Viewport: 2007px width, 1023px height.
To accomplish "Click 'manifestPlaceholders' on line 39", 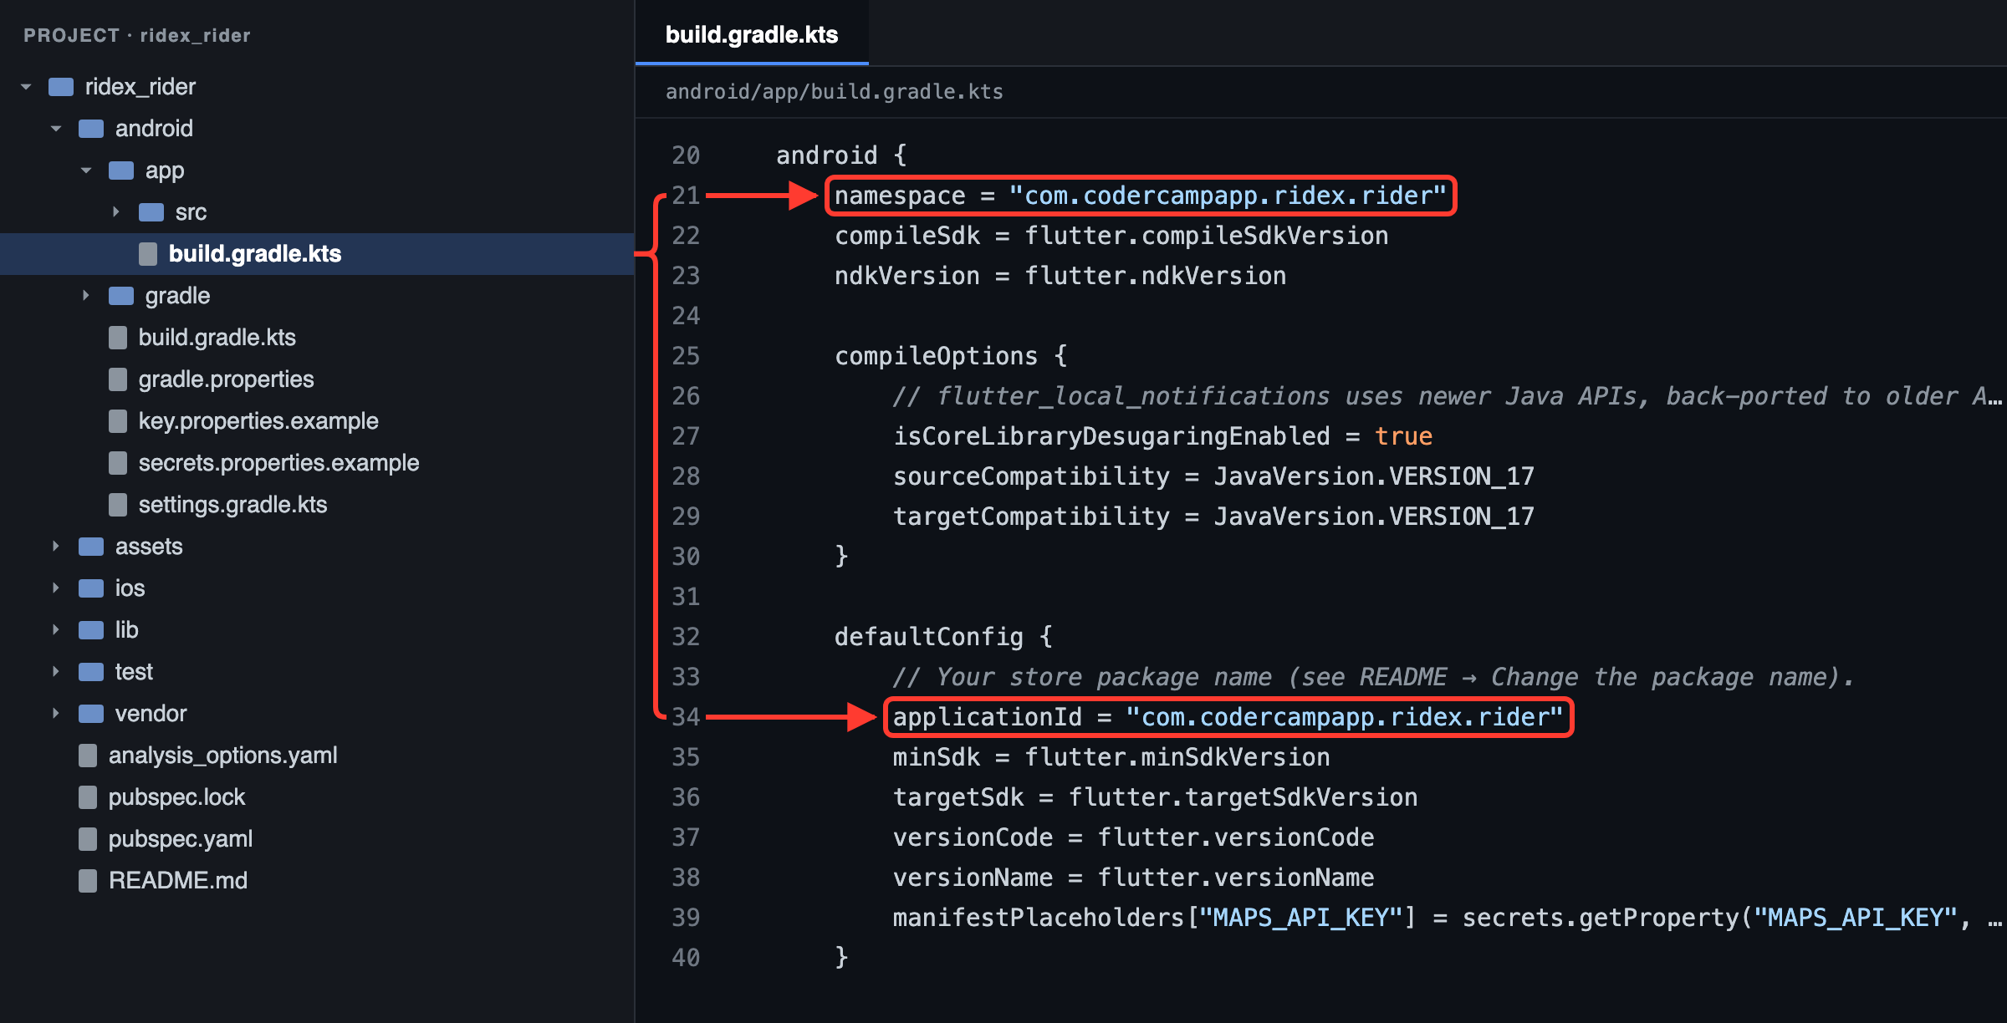I will tap(1039, 918).
